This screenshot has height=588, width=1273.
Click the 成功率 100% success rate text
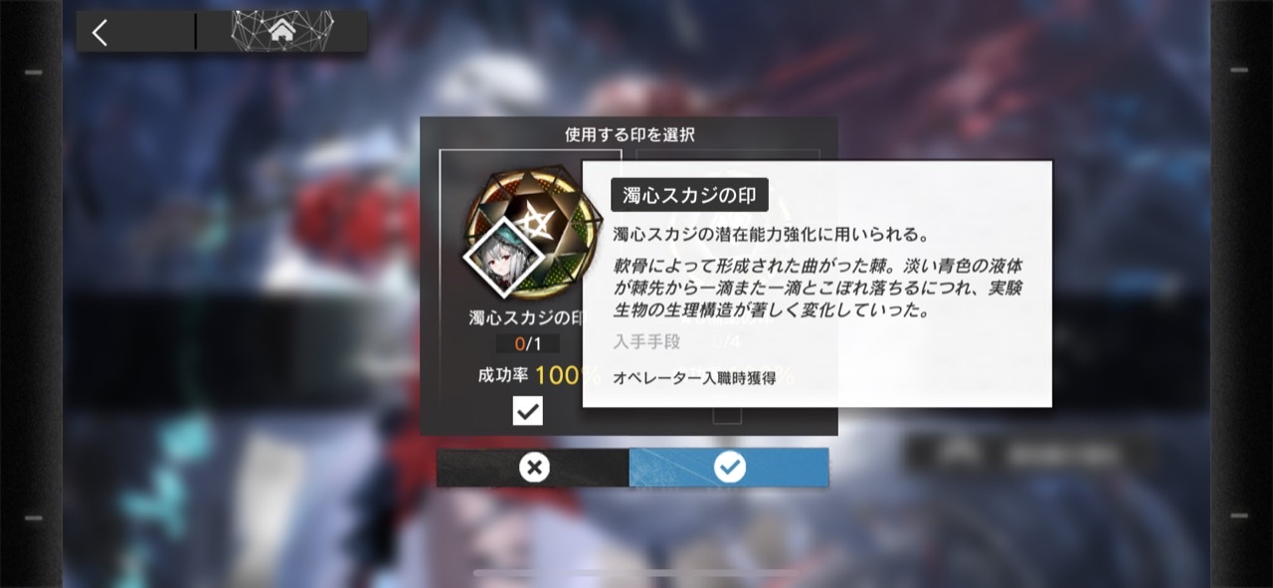tap(539, 376)
